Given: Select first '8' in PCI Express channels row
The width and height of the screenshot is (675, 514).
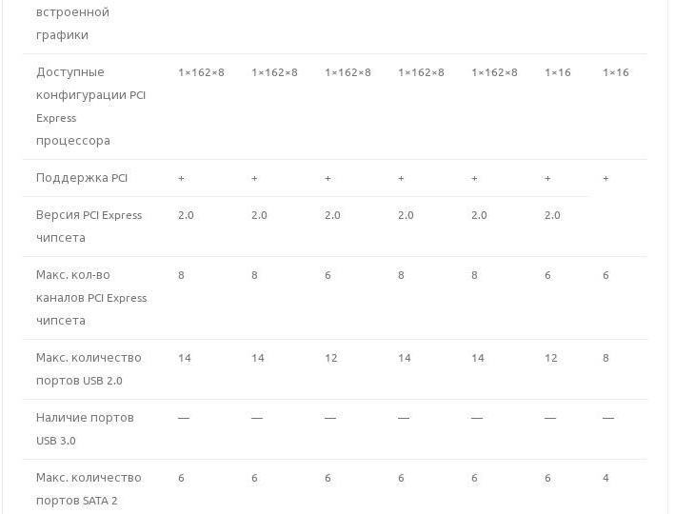Looking at the screenshot, I should coord(181,275).
